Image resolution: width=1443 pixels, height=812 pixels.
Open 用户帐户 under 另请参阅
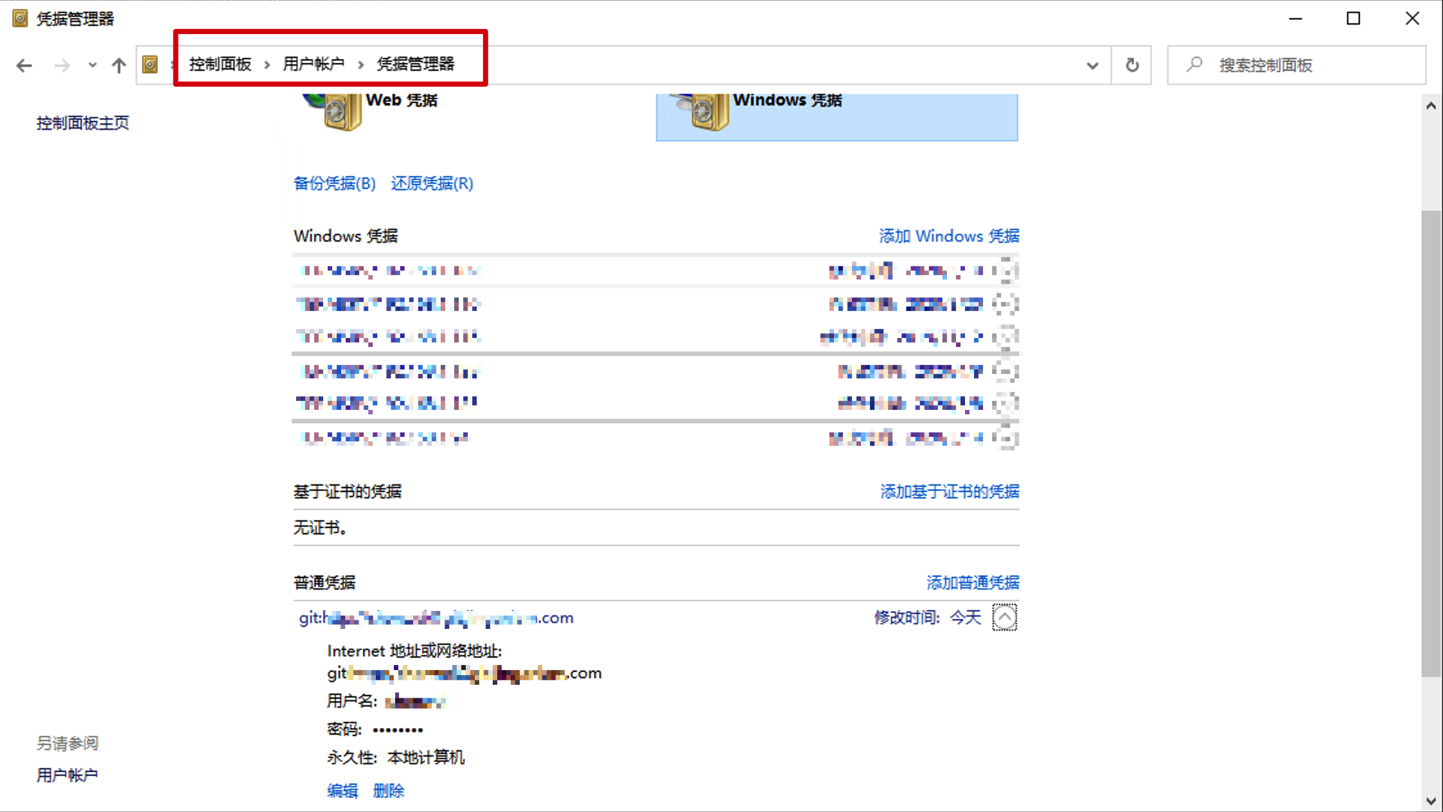[x=67, y=775]
